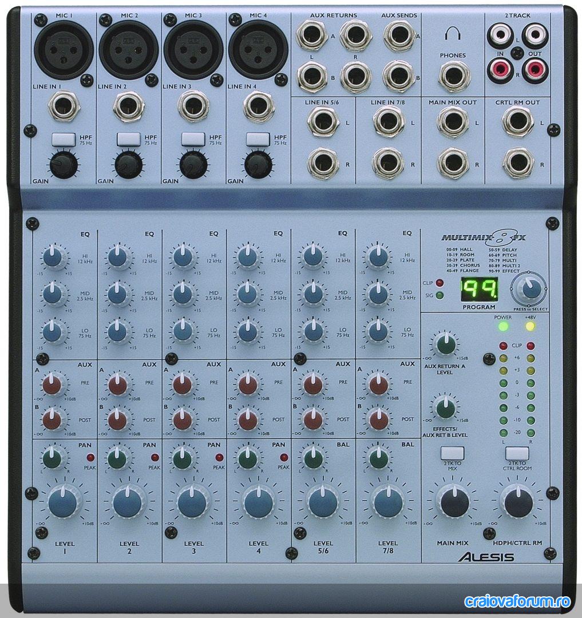582x618 pixels.
Task: Click the LINE IN 5/6 left jack
Action: point(323,122)
